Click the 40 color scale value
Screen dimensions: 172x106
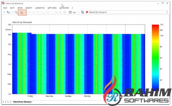(x=161, y=69)
